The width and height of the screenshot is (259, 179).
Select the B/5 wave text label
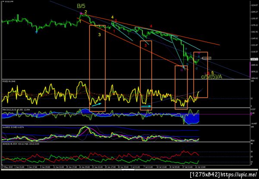pos(81,6)
